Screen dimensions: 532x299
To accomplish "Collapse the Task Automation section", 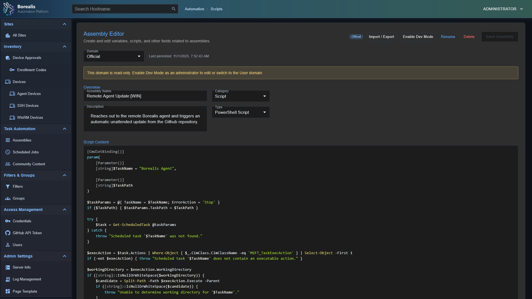I will (65, 129).
